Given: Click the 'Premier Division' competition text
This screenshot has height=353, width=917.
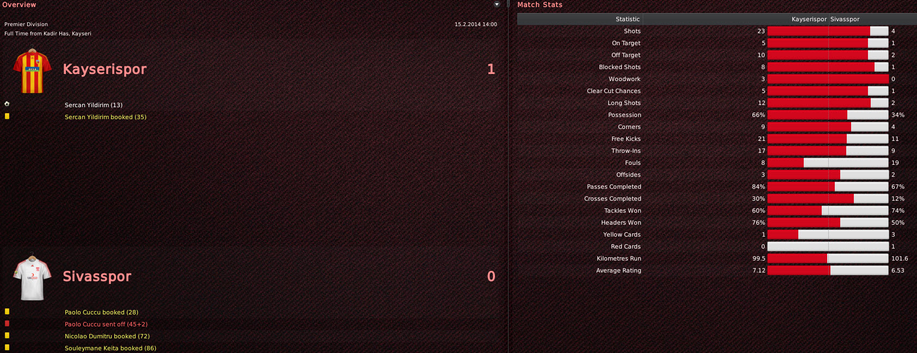Looking at the screenshot, I should (x=26, y=24).
